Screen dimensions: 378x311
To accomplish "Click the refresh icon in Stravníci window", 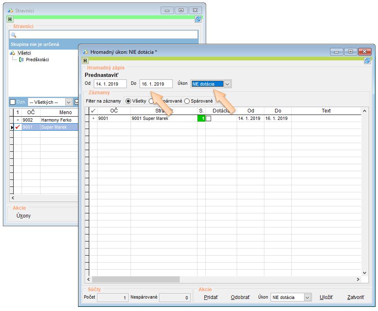I will (198, 19).
